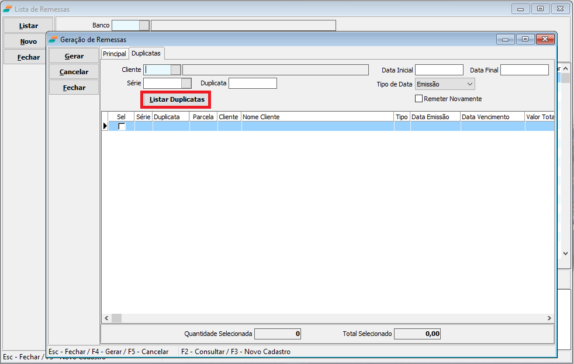Open the Tipo de Data dropdown

click(x=470, y=84)
